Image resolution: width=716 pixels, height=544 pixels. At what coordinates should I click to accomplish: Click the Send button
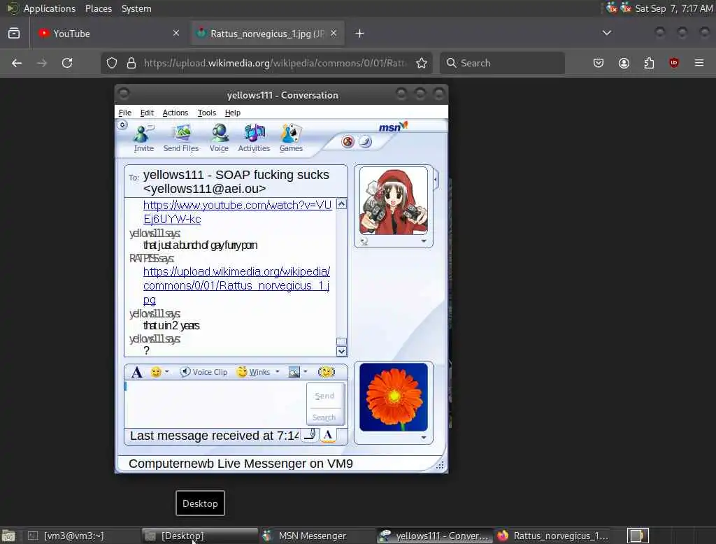coord(324,396)
